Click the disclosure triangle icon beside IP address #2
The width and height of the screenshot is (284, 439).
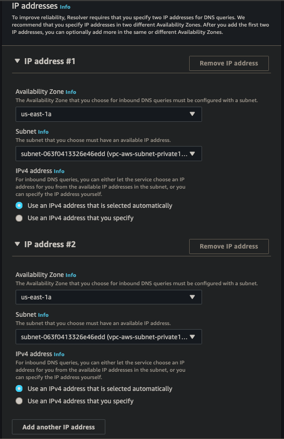[x=17, y=244]
